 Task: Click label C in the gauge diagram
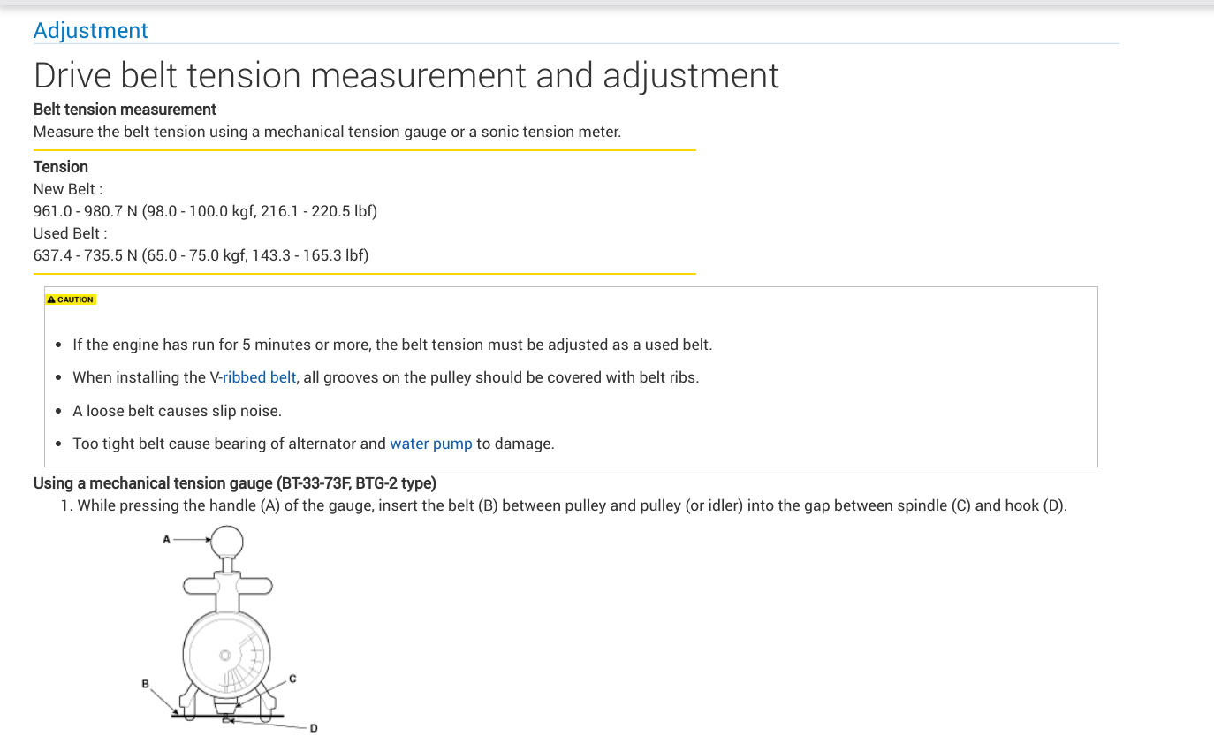tap(292, 679)
